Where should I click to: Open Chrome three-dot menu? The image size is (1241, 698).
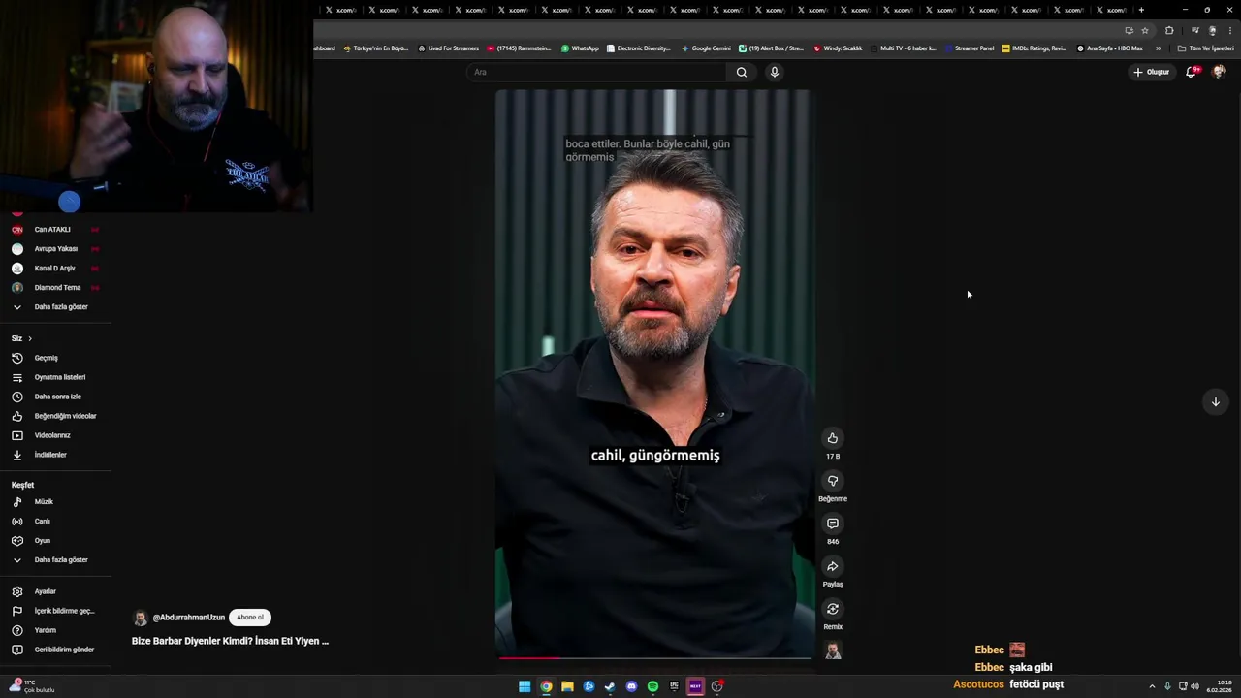pos(1230,30)
